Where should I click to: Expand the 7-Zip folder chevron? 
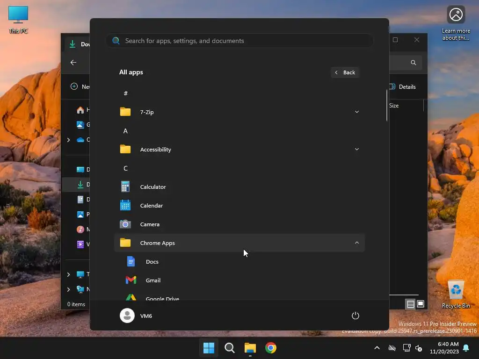click(x=356, y=112)
